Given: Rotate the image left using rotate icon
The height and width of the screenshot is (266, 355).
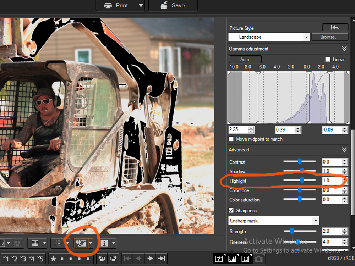Looking at the screenshot, I should click(x=102, y=259).
